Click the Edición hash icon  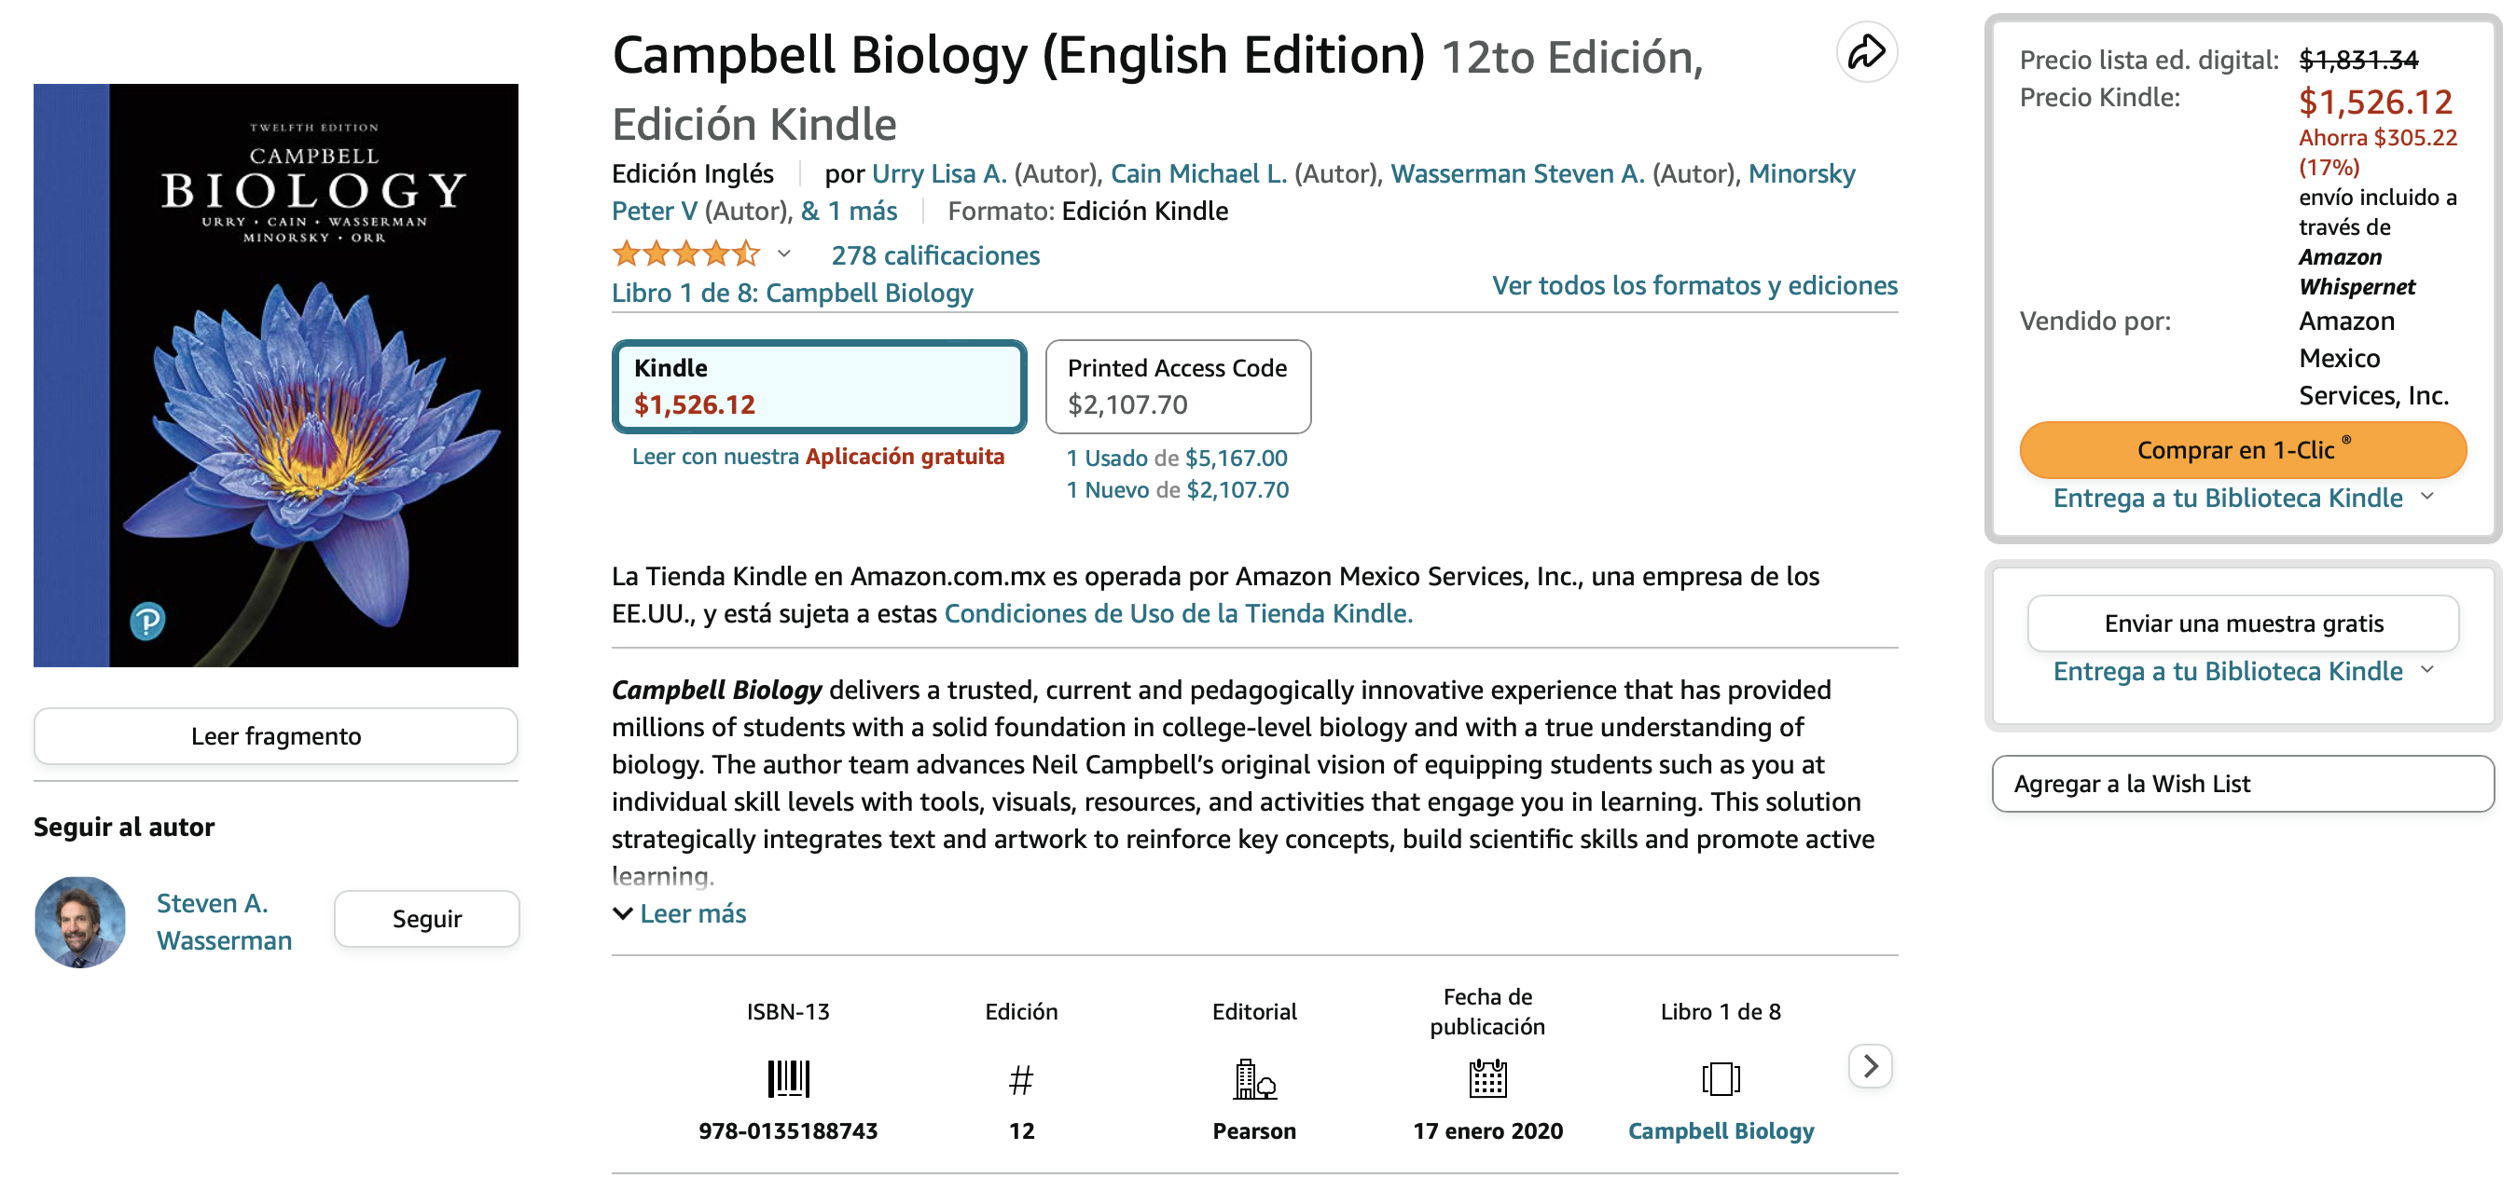point(1020,1080)
